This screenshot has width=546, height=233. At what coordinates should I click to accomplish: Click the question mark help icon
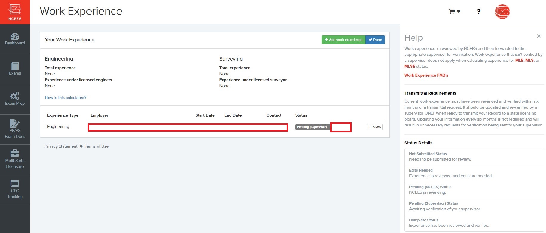point(479,12)
